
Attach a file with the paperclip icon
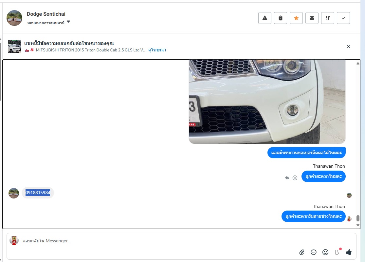point(302,252)
